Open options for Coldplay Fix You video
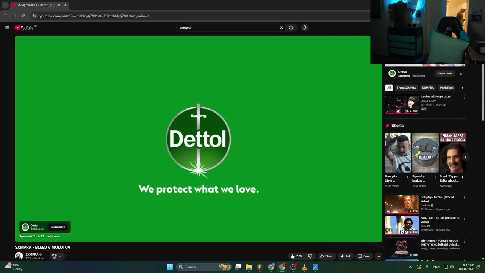This screenshot has width=485, height=273. [x=465, y=198]
